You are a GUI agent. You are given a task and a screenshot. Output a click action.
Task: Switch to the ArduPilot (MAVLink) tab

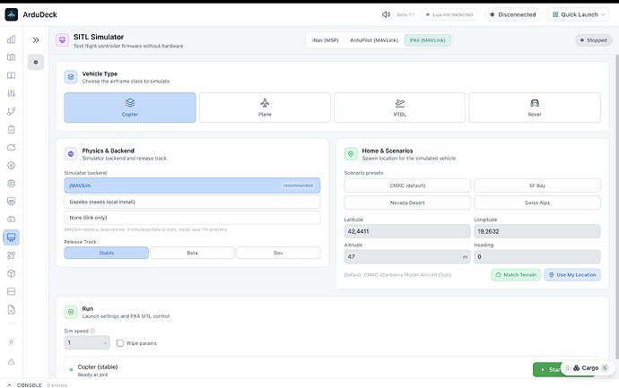point(374,40)
